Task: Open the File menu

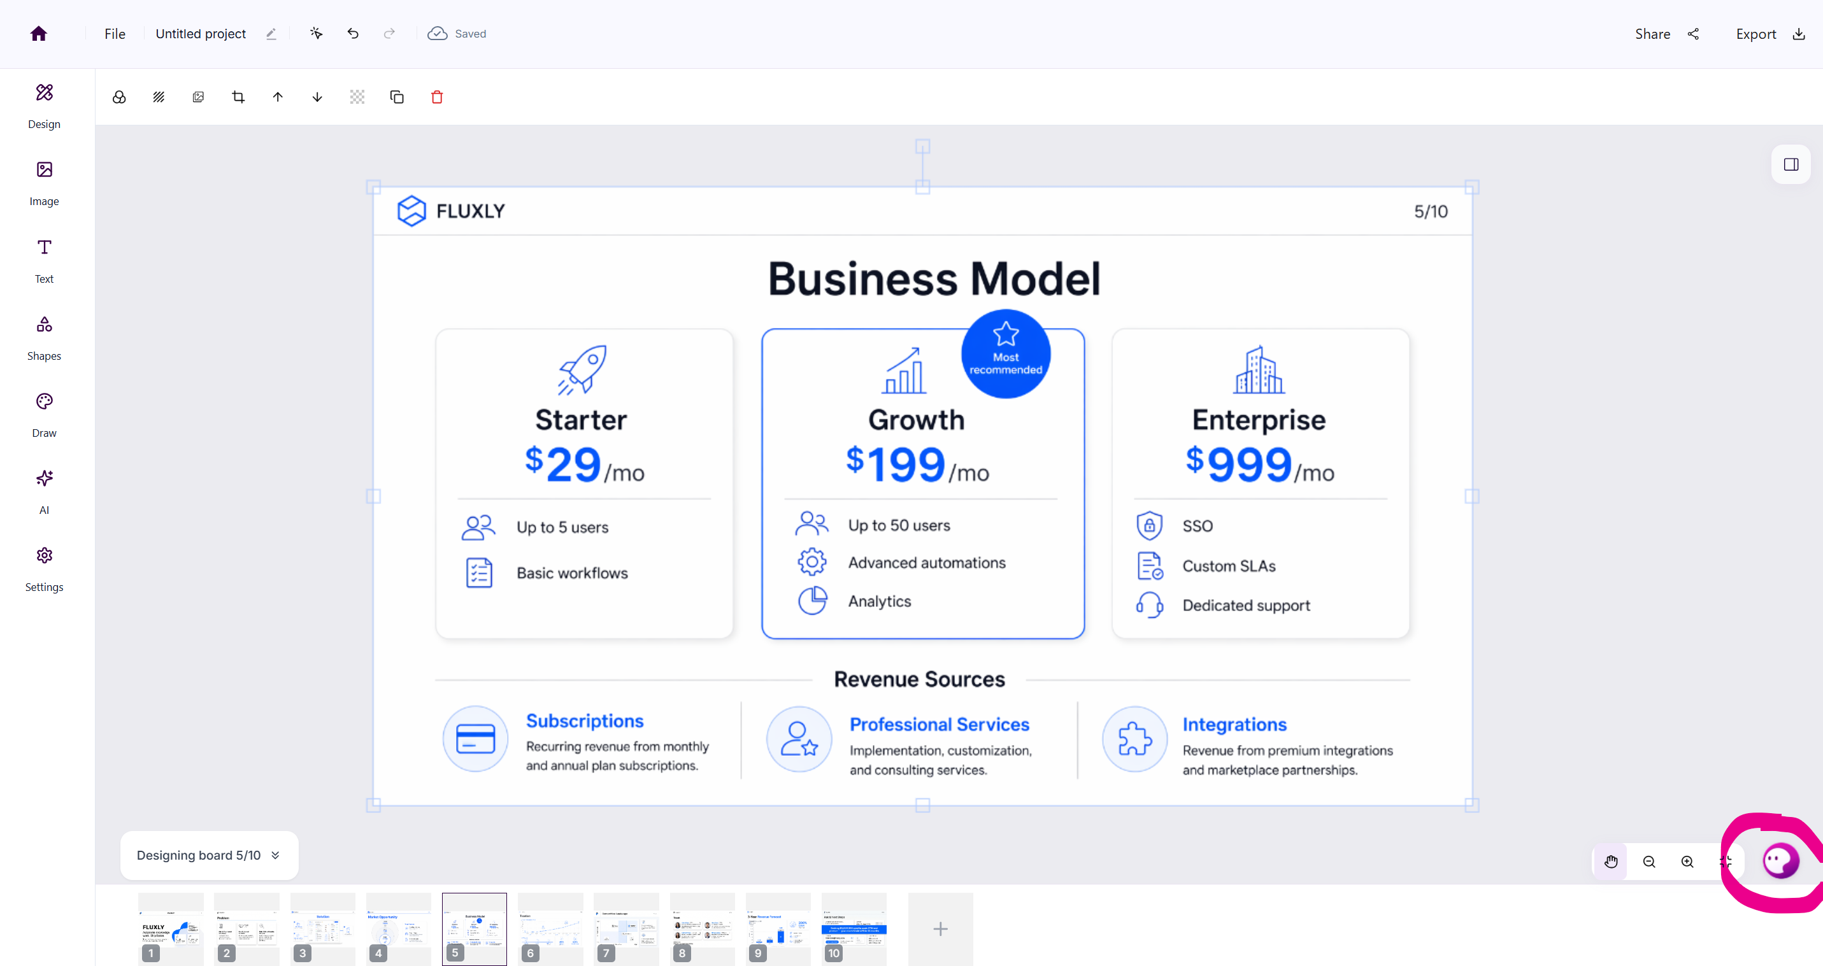Action: (115, 34)
